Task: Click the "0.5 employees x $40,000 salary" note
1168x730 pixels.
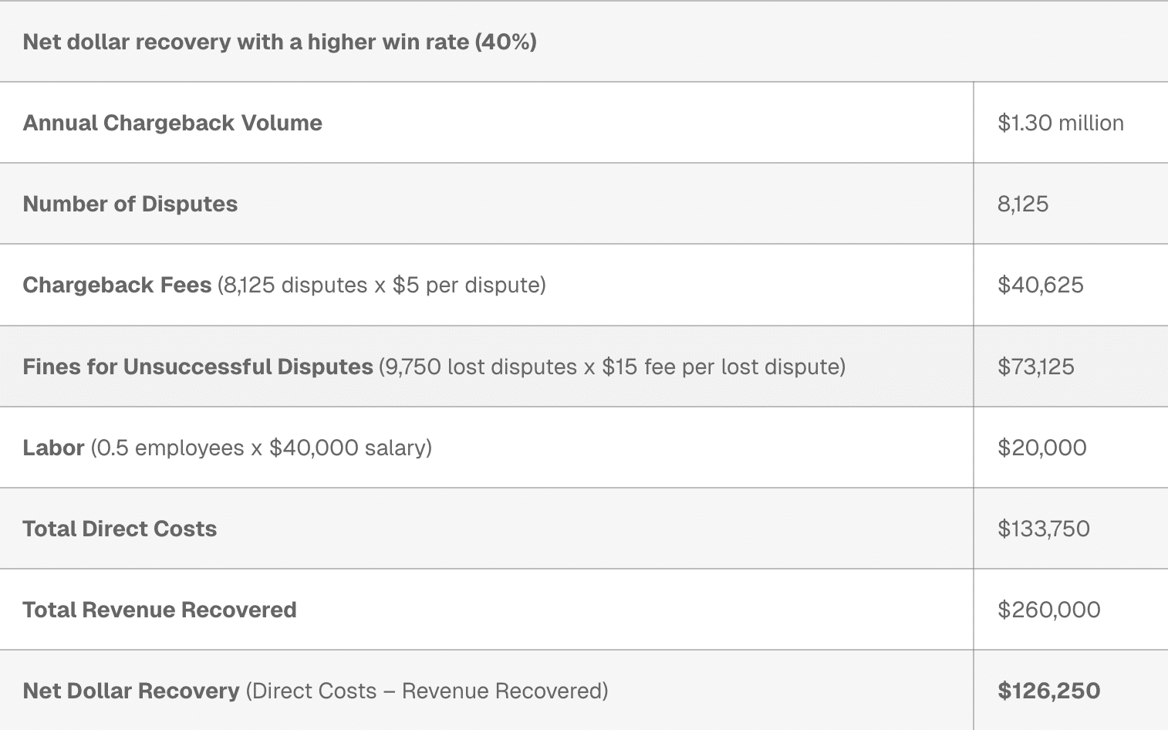Action: (261, 448)
